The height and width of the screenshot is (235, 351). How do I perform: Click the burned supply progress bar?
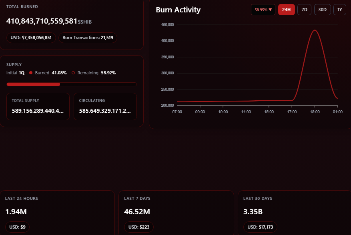tap(72, 84)
